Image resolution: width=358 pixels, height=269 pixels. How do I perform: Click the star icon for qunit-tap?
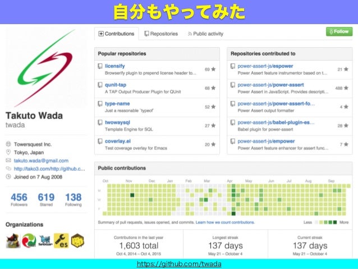[213, 88]
